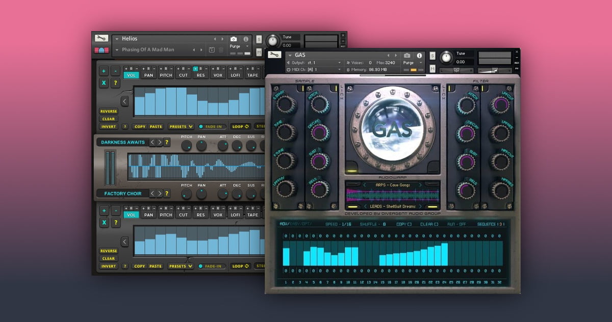Click the info icon in the GAS header

419,56
